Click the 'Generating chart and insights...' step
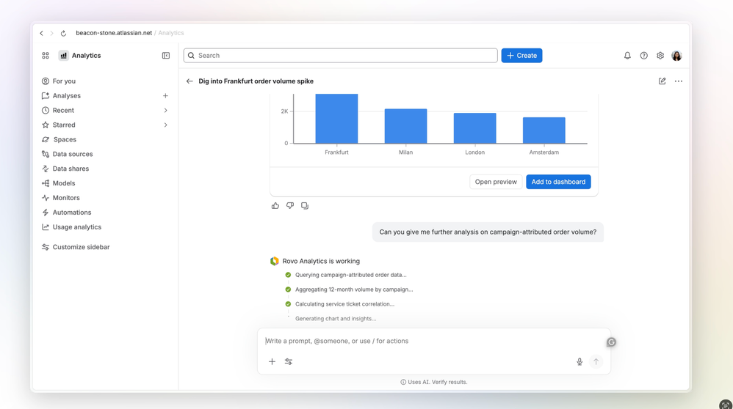 point(336,319)
